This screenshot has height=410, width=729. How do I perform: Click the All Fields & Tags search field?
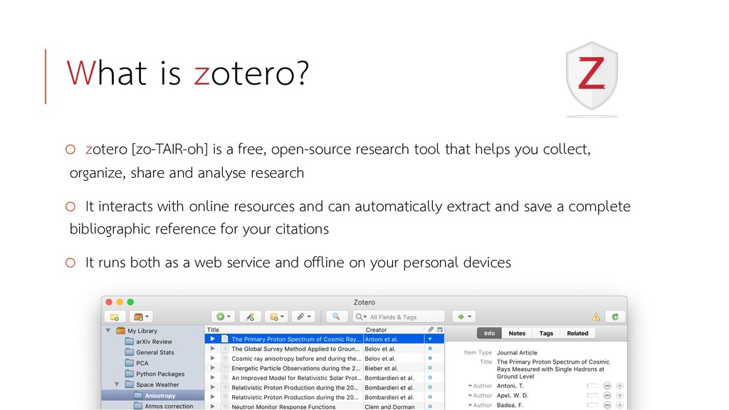[399, 317]
